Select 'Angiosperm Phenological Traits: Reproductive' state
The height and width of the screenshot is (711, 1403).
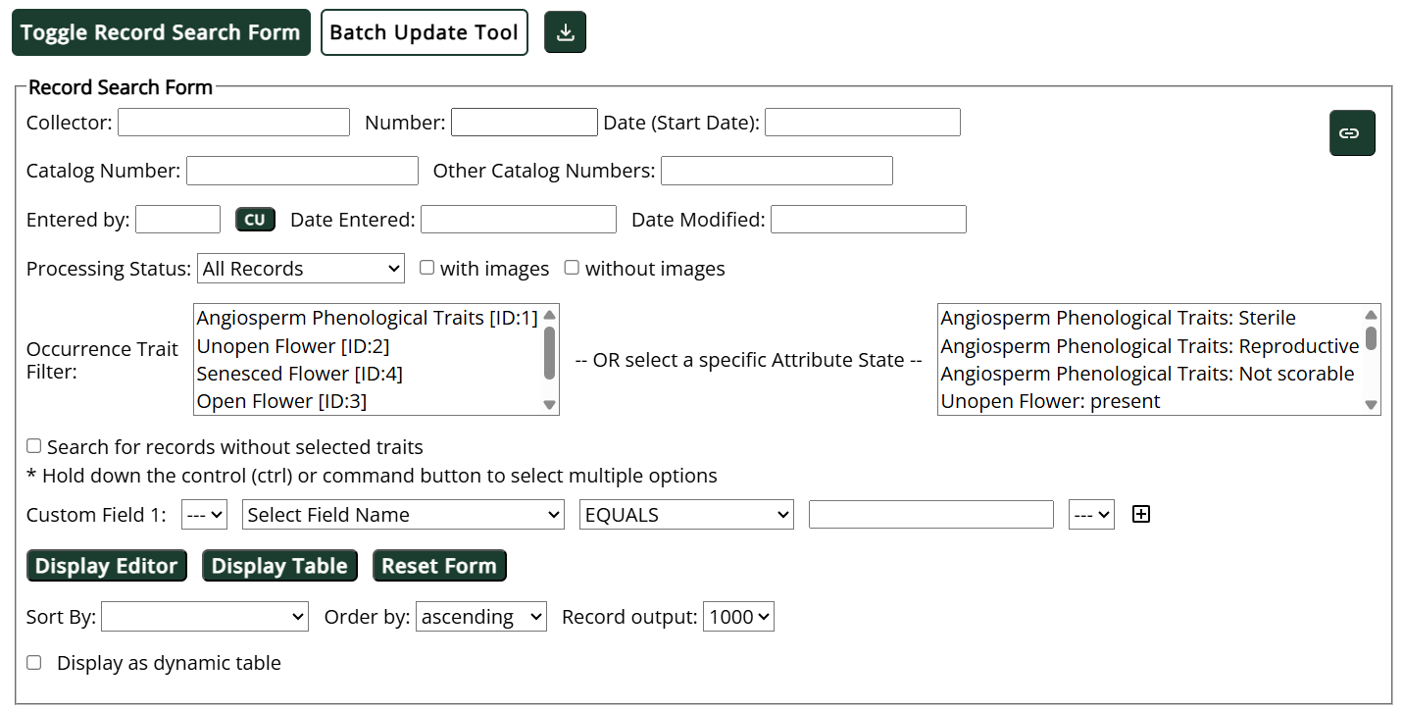click(1150, 346)
